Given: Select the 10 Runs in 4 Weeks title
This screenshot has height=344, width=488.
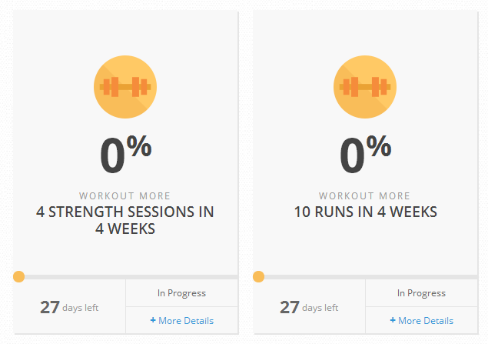Looking at the screenshot, I should pyautogui.click(x=365, y=212).
